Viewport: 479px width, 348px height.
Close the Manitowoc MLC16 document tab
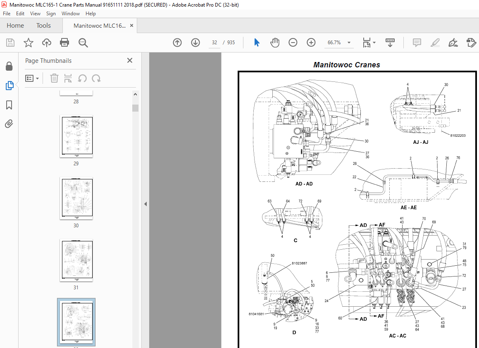[132, 25]
